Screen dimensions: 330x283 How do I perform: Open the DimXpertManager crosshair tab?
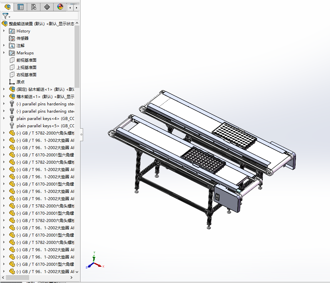(47, 7)
